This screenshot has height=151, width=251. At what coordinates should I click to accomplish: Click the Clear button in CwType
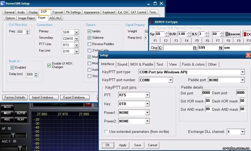[154, 48]
